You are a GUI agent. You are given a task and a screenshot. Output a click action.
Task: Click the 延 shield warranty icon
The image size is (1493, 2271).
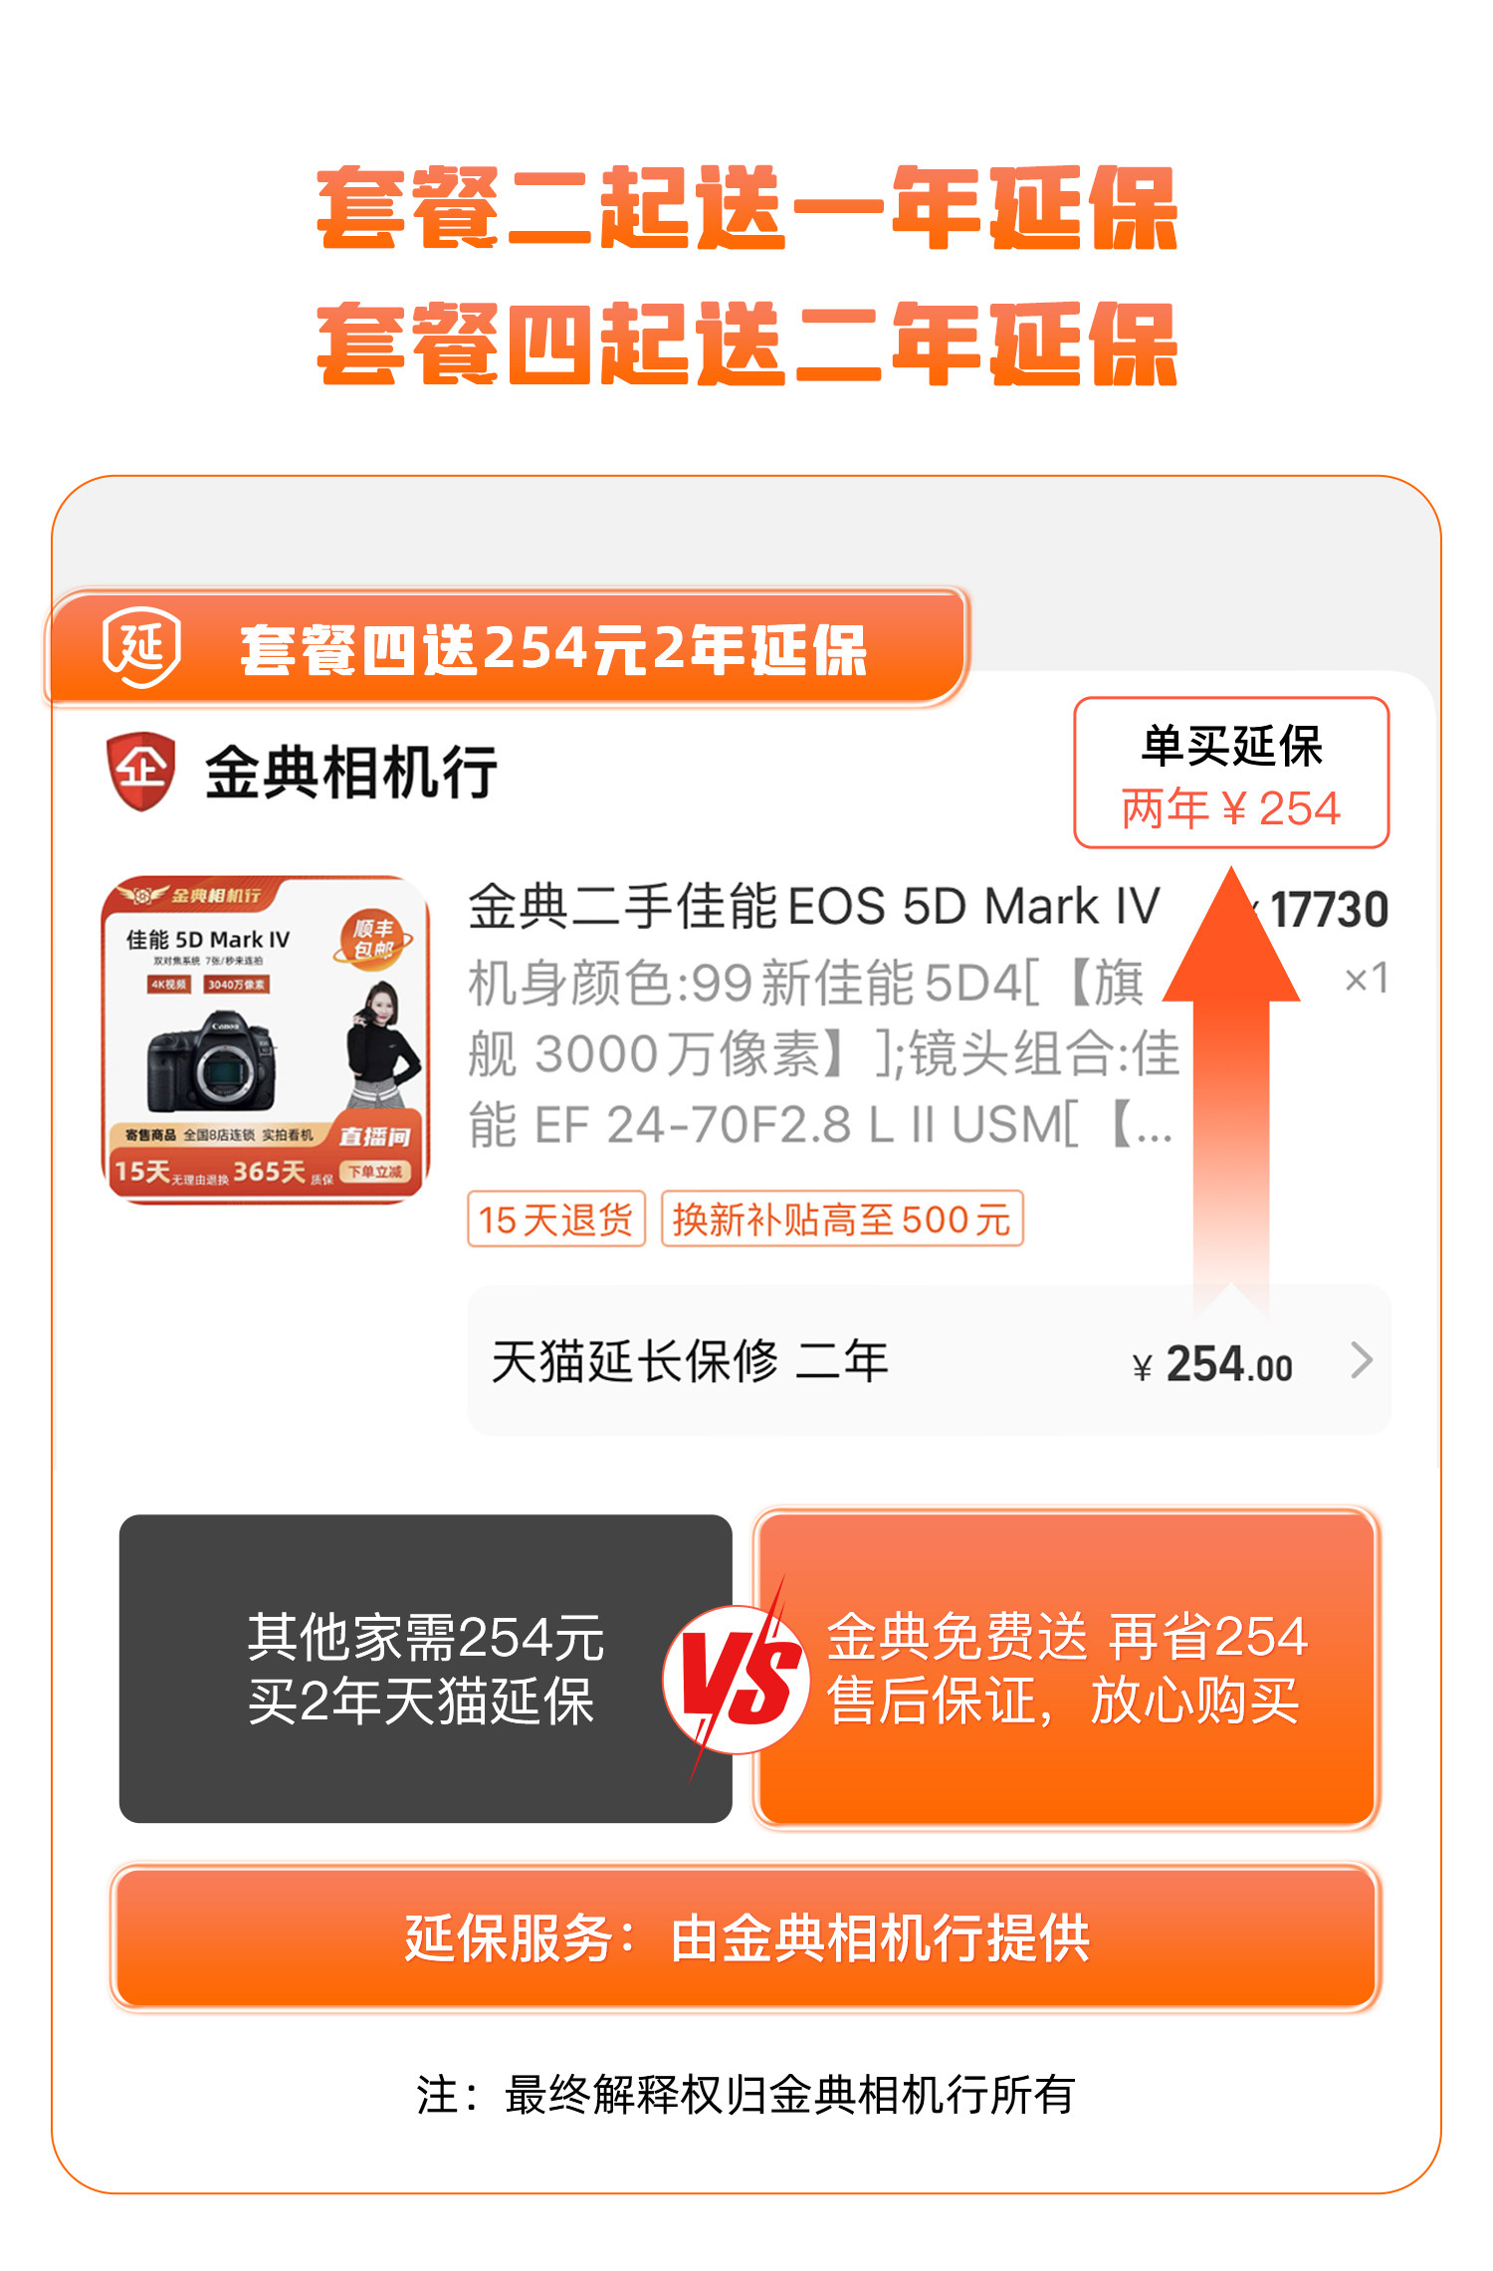click(142, 647)
